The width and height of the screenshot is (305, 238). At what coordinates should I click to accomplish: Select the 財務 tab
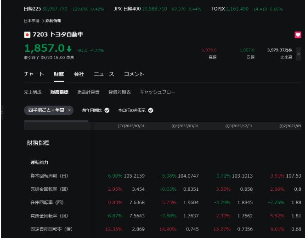pyautogui.click(x=59, y=74)
